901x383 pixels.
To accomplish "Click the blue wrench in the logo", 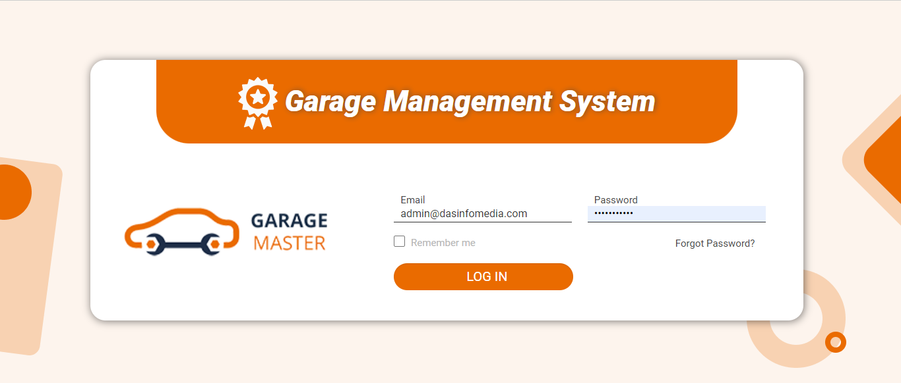I will click(183, 244).
